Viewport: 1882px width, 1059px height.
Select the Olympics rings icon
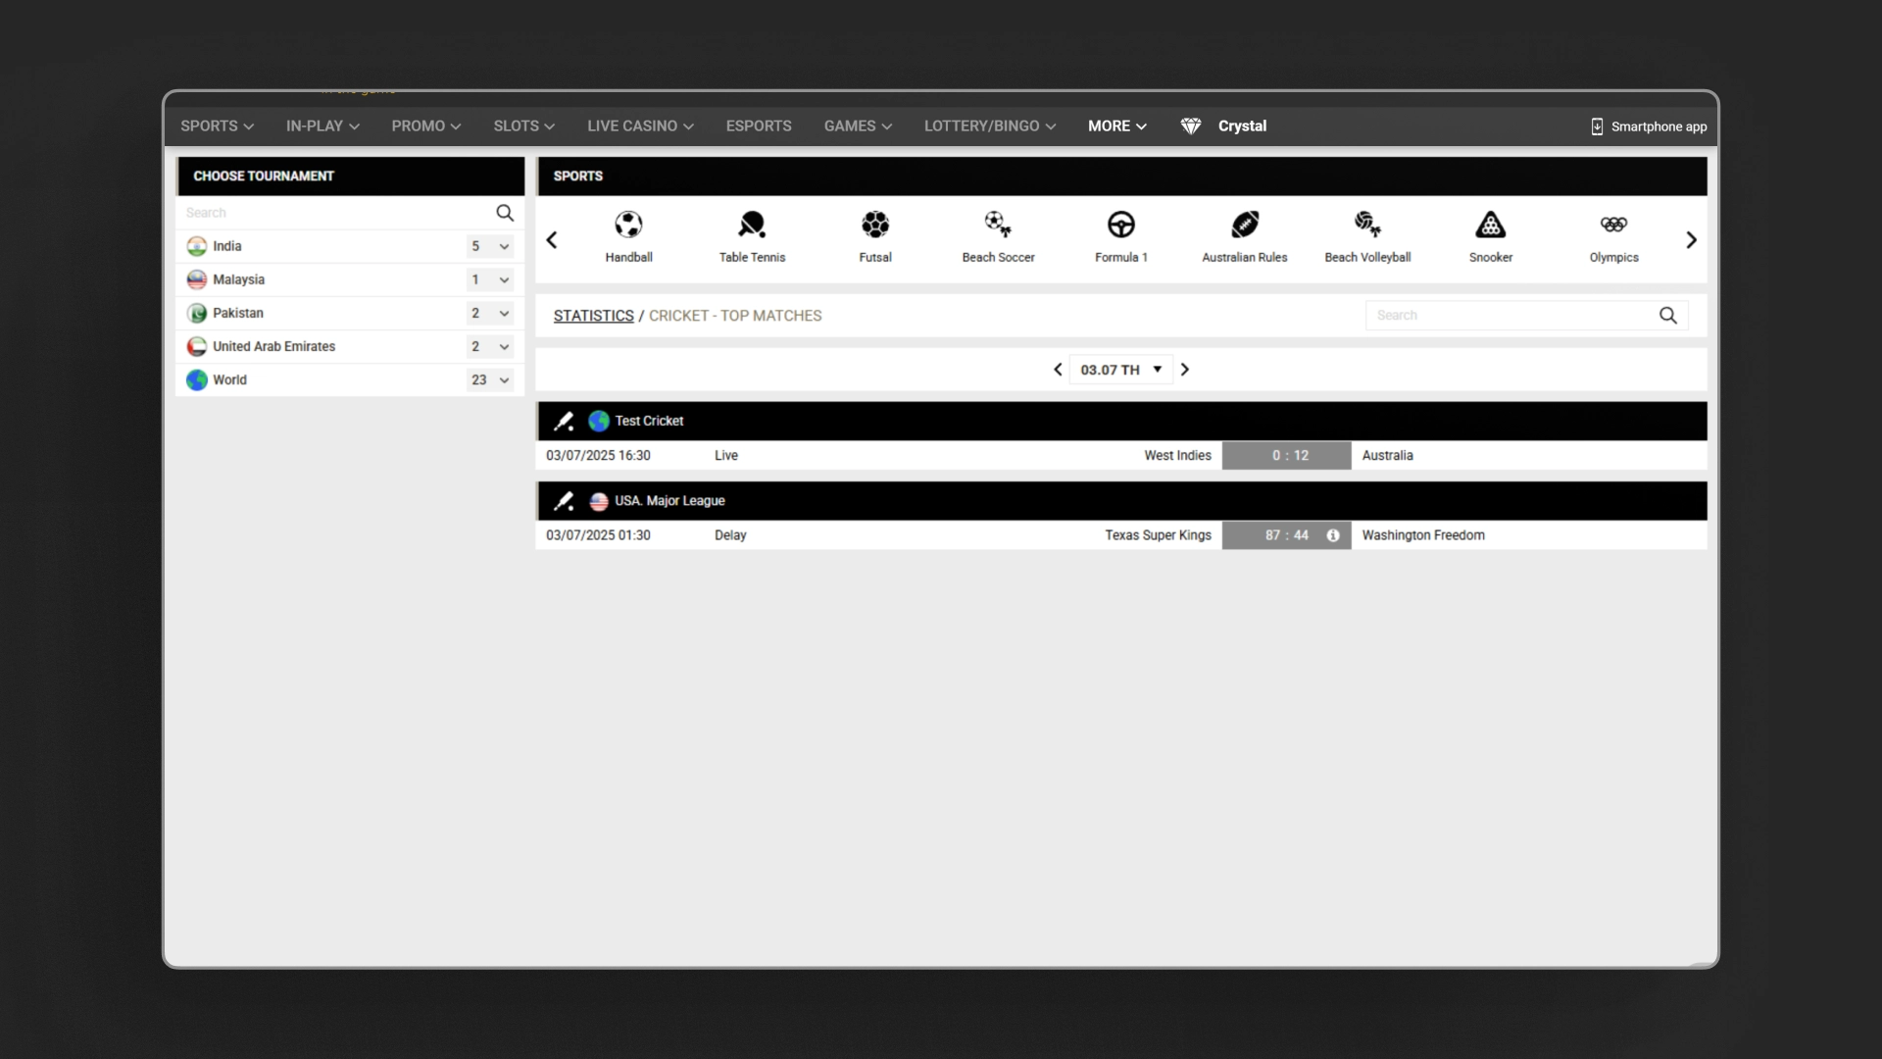pyautogui.click(x=1613, y=226)
